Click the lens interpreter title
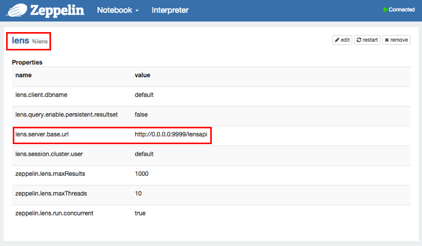Screen dimensions: 422x246 point(20,40)
